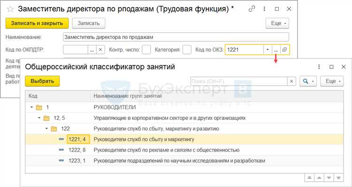Viewport: 352px width, 187px height.
Task: Open the selection list for Код по ОКПДТР
Action: click(92, 50)
